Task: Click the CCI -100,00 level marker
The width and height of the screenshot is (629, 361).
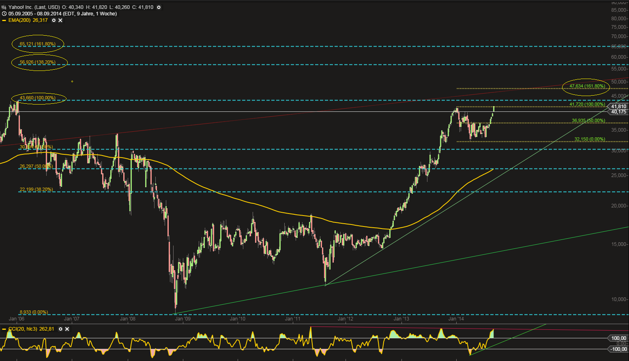Action: 618,349
